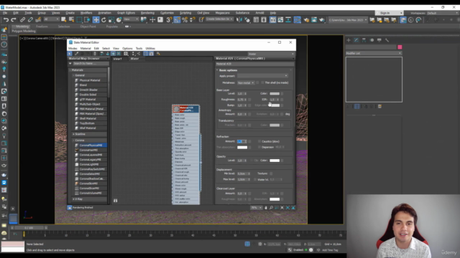Click the Delete Selected trash icon in Slate
Screen dimensions: 460x258
(x=95, y=54)
